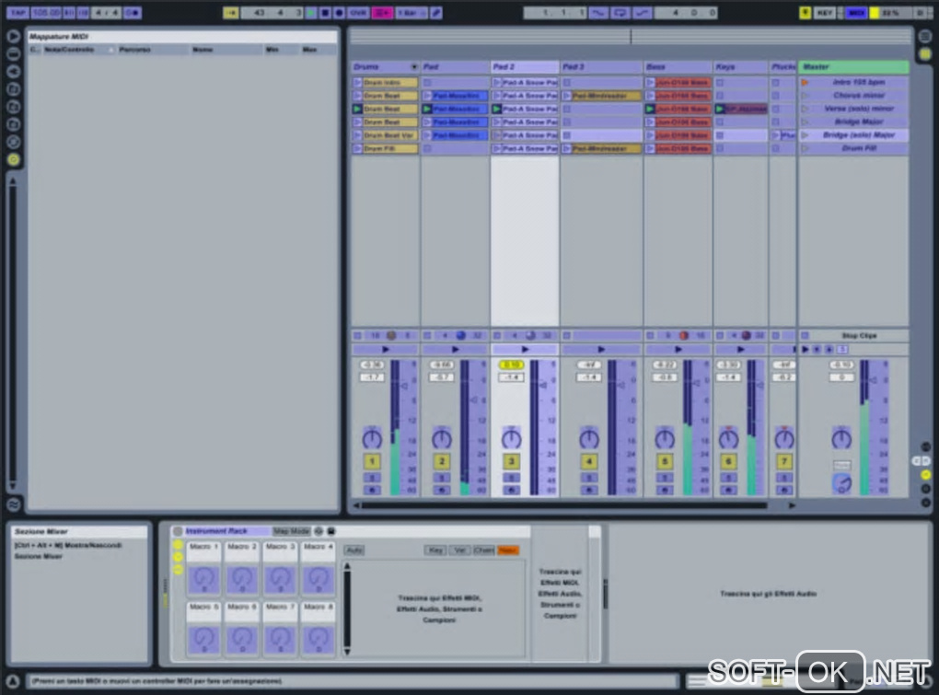Screen dimensions: 939x695
Task: Toggle track activator 5 for Bass
Action: click(x=664, y=461)
